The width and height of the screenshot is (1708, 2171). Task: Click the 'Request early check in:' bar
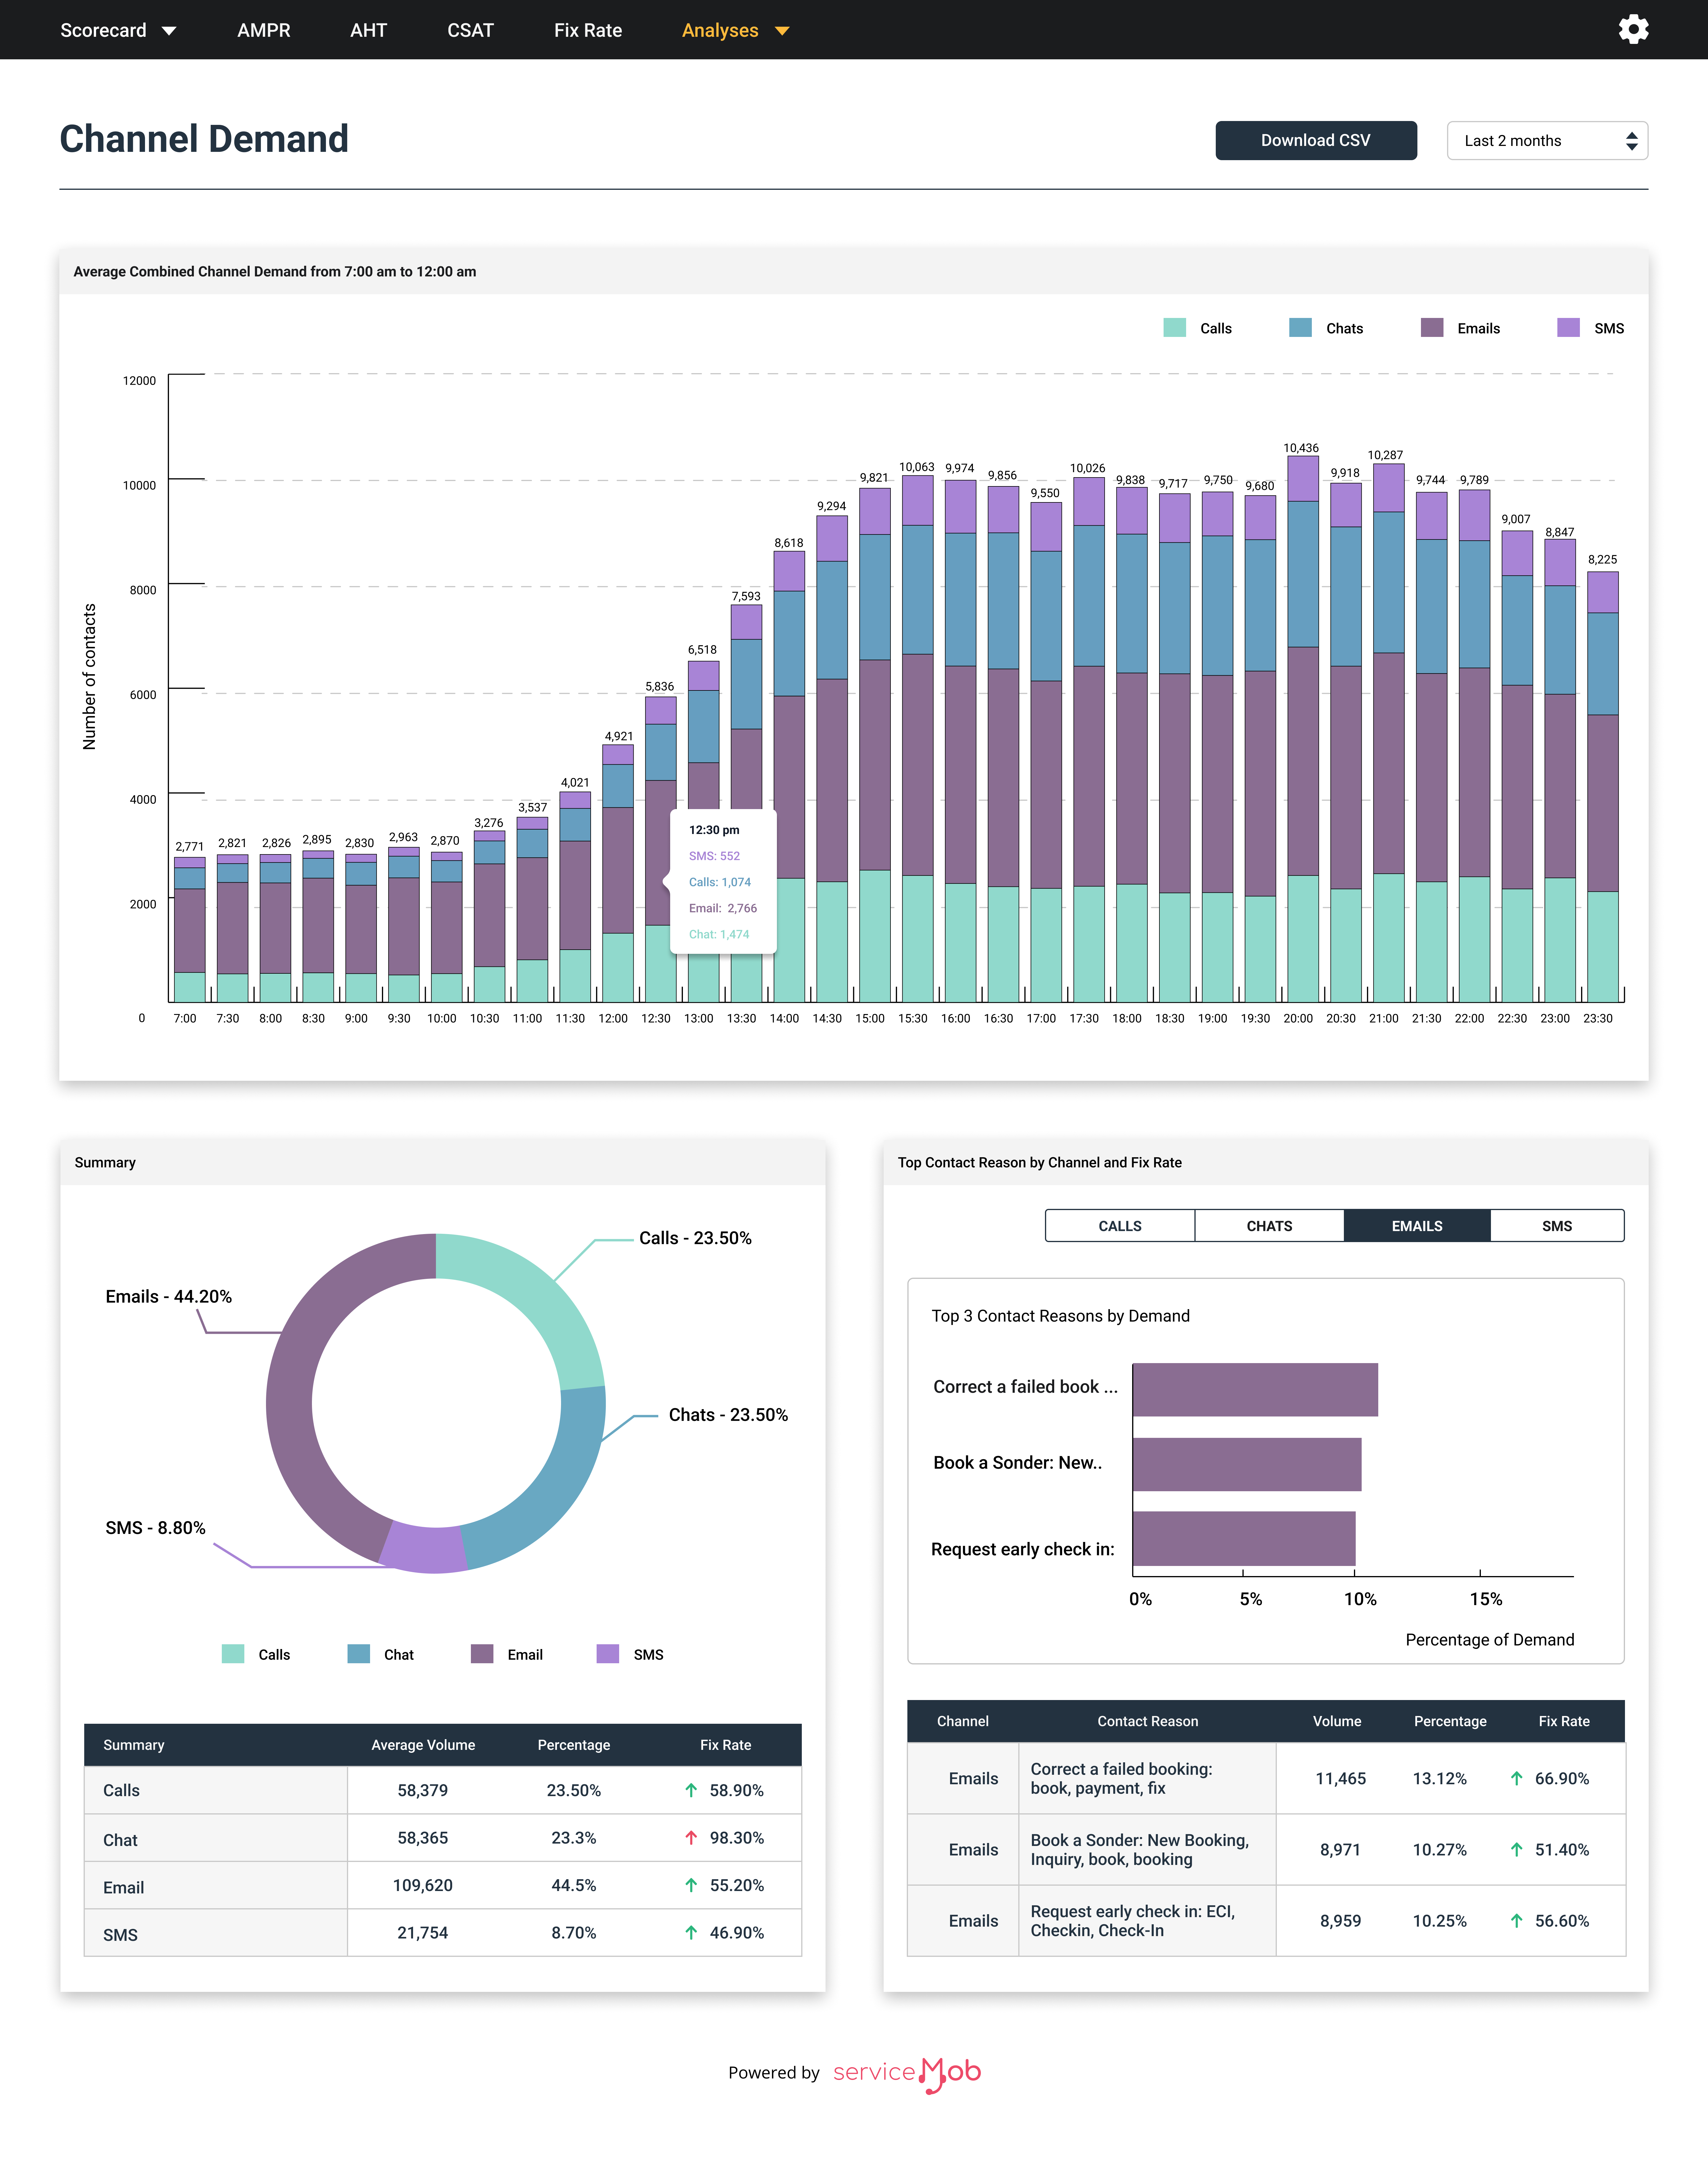pyautogui.click(x=1244, y=1539)
